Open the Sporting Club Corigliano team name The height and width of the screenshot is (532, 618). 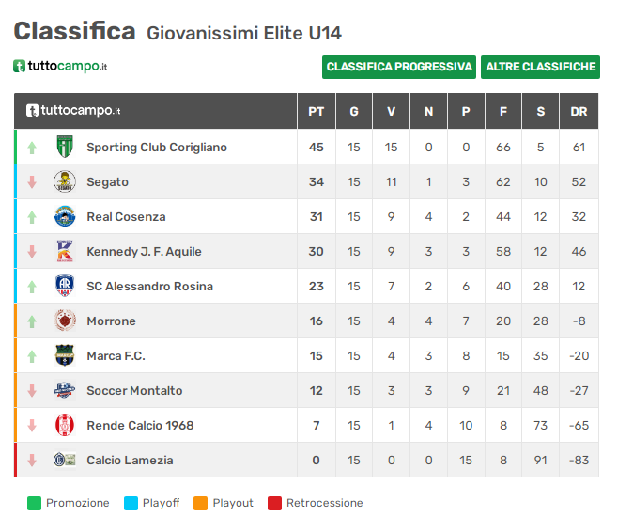coord(157,147)
